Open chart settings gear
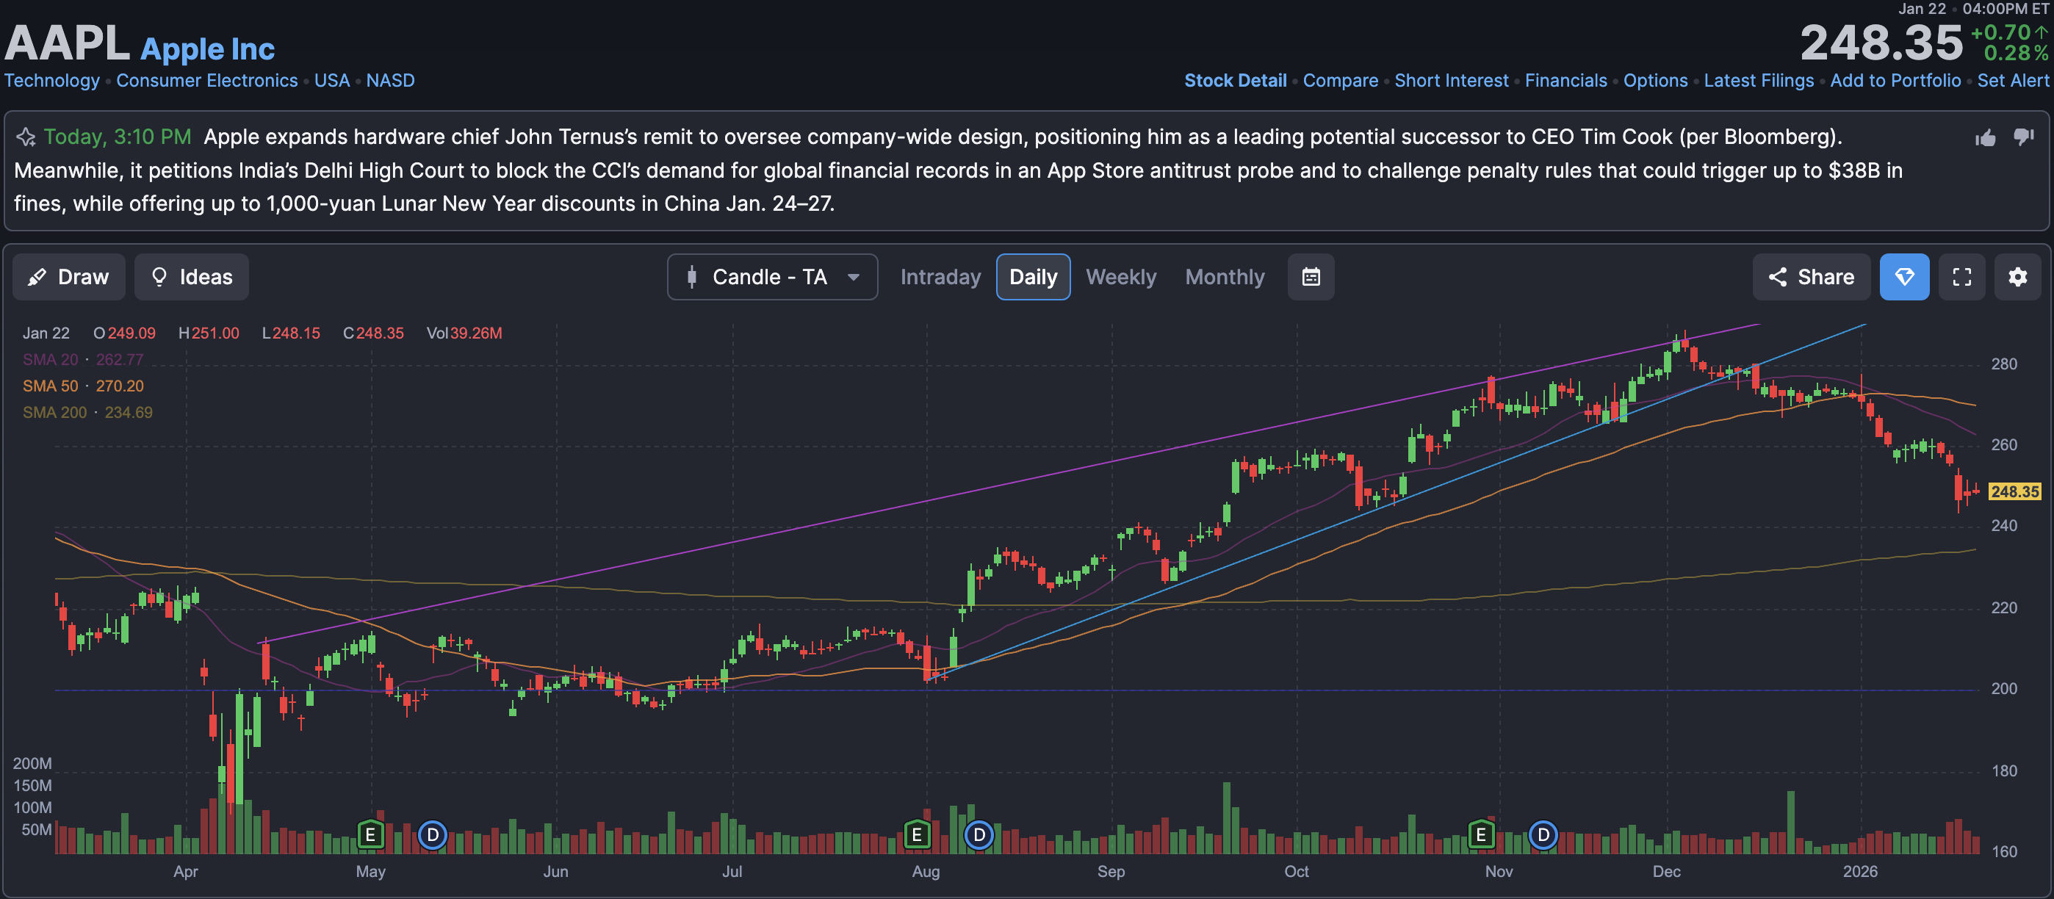The width and height of the screenshot is (2054, 899). pos(2017,277)
